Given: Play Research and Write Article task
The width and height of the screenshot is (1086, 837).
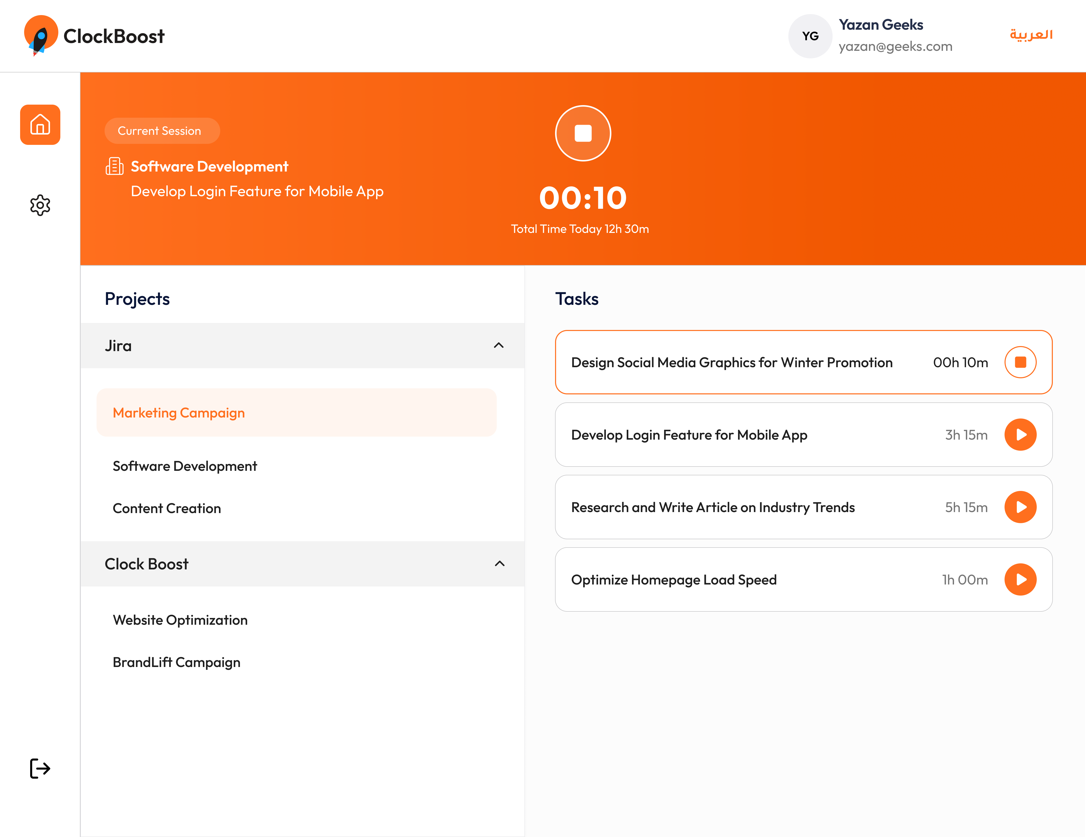Looking at the screenshot, I should (1020, 507).
